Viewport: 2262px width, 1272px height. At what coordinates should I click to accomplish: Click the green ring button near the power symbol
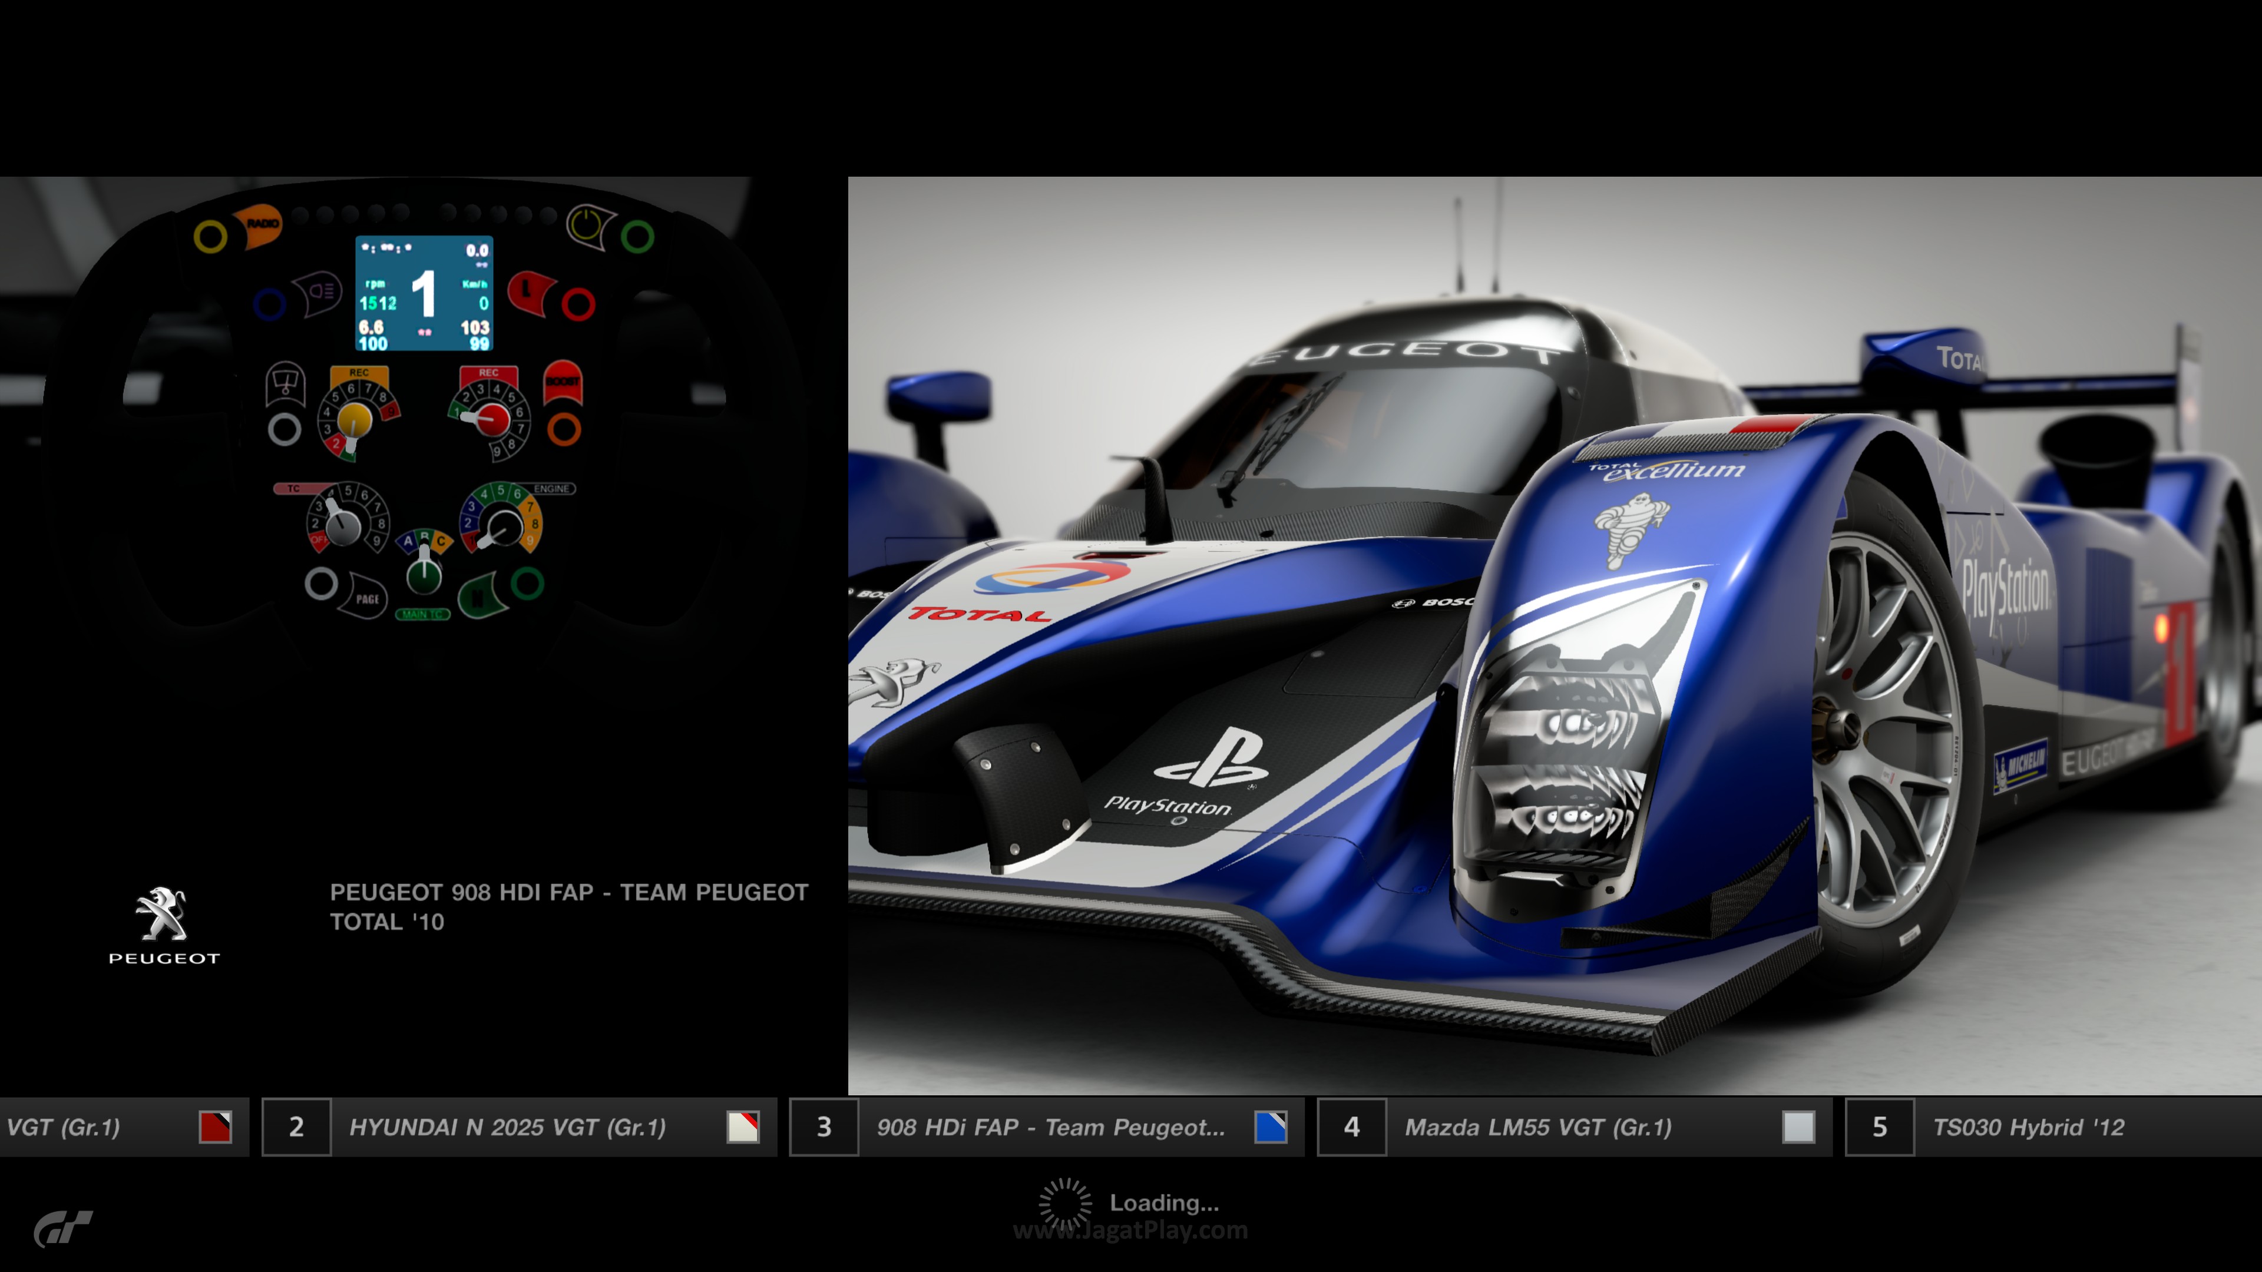(x=637, y=236)
